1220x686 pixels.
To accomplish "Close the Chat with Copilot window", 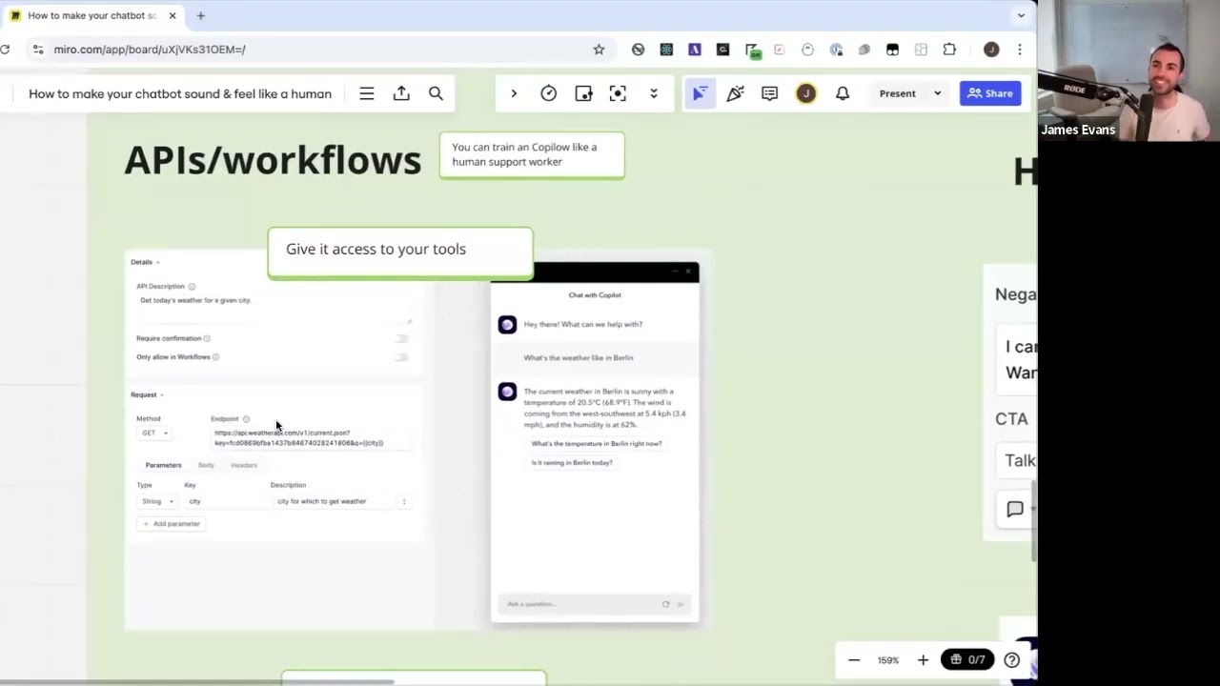I will point(688,272).
